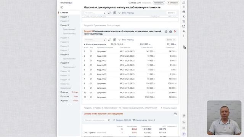This screenshot has height=137, width=244.
Task: Click the edit note icon atop right sidebar
Action: point(184,3)
